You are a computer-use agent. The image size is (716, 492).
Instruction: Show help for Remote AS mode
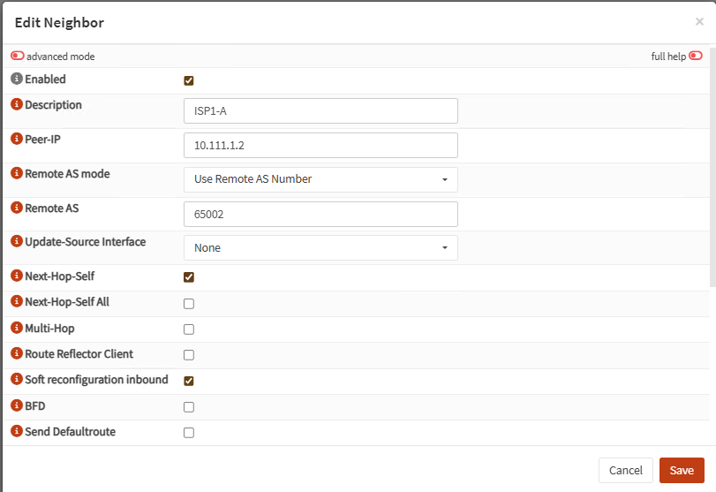(16, 174)
